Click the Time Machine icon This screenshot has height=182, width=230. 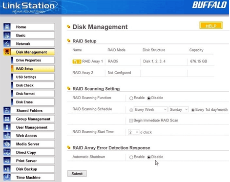7,177
